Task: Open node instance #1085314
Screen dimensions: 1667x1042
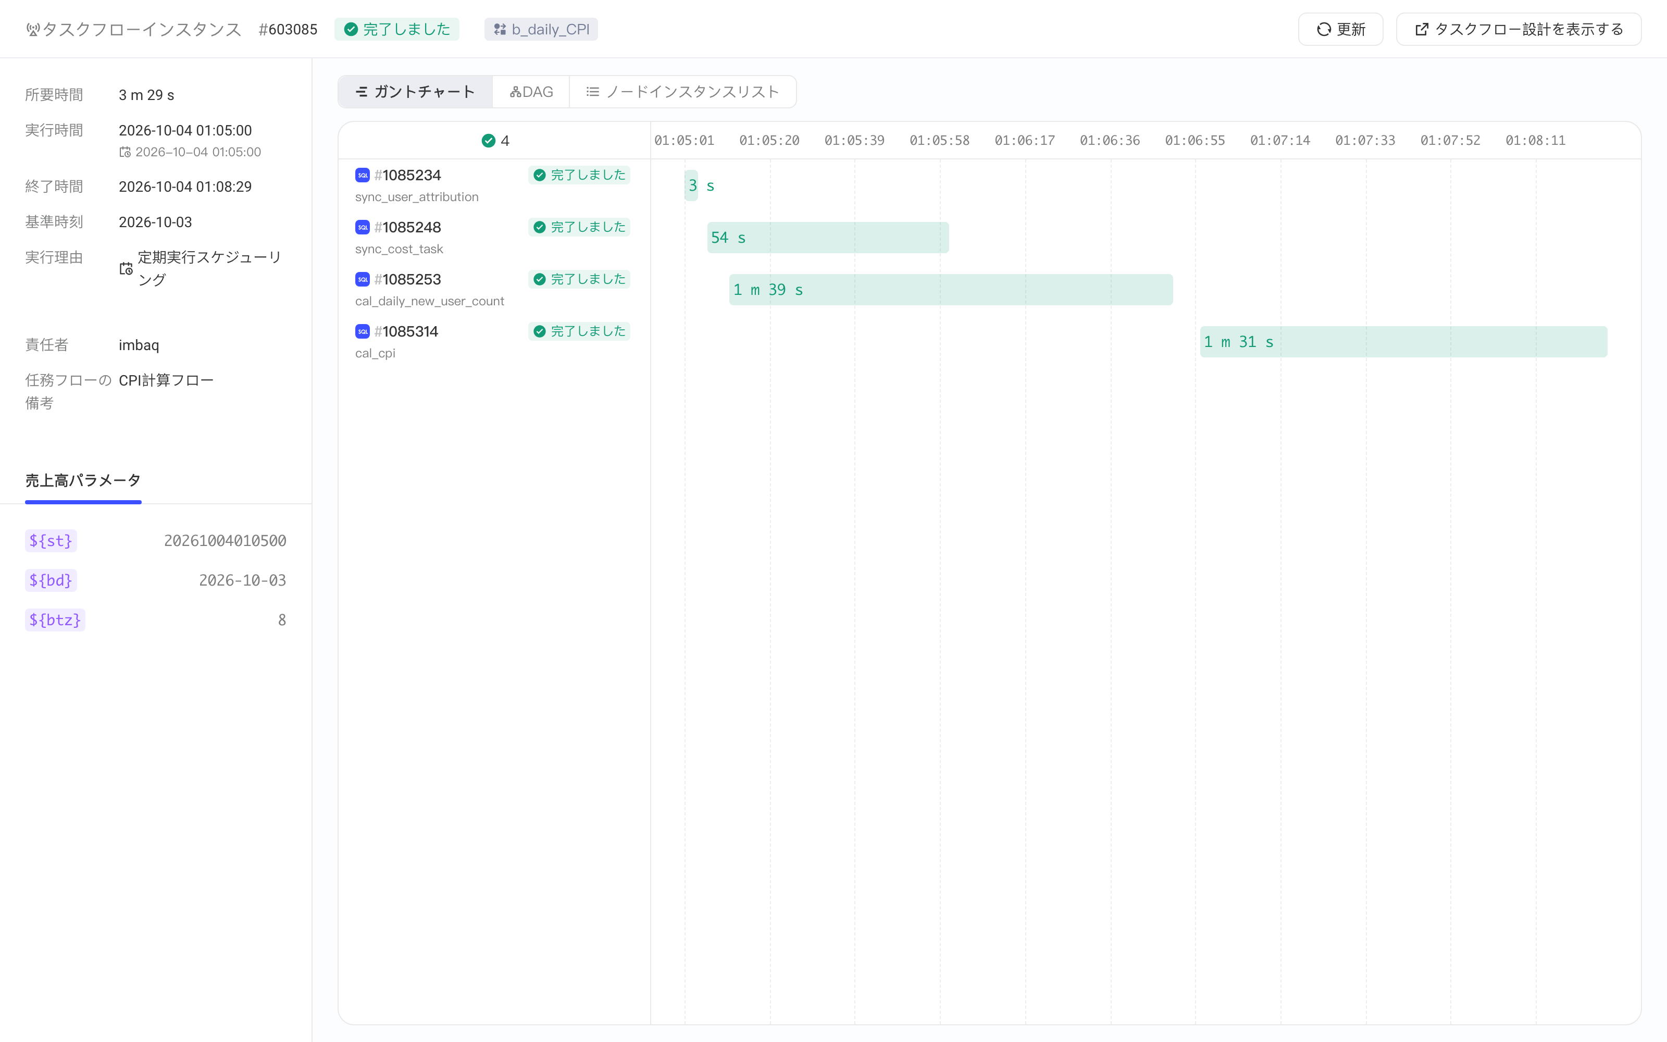Action: [406, 331]
